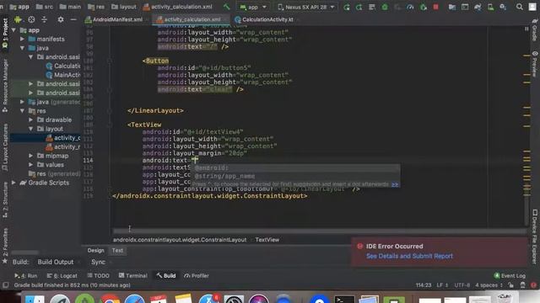The height and width of the screenshot is (303, 540).
Task: Hide the Project panel with the minus icon
Action: (x=73, y=19)
